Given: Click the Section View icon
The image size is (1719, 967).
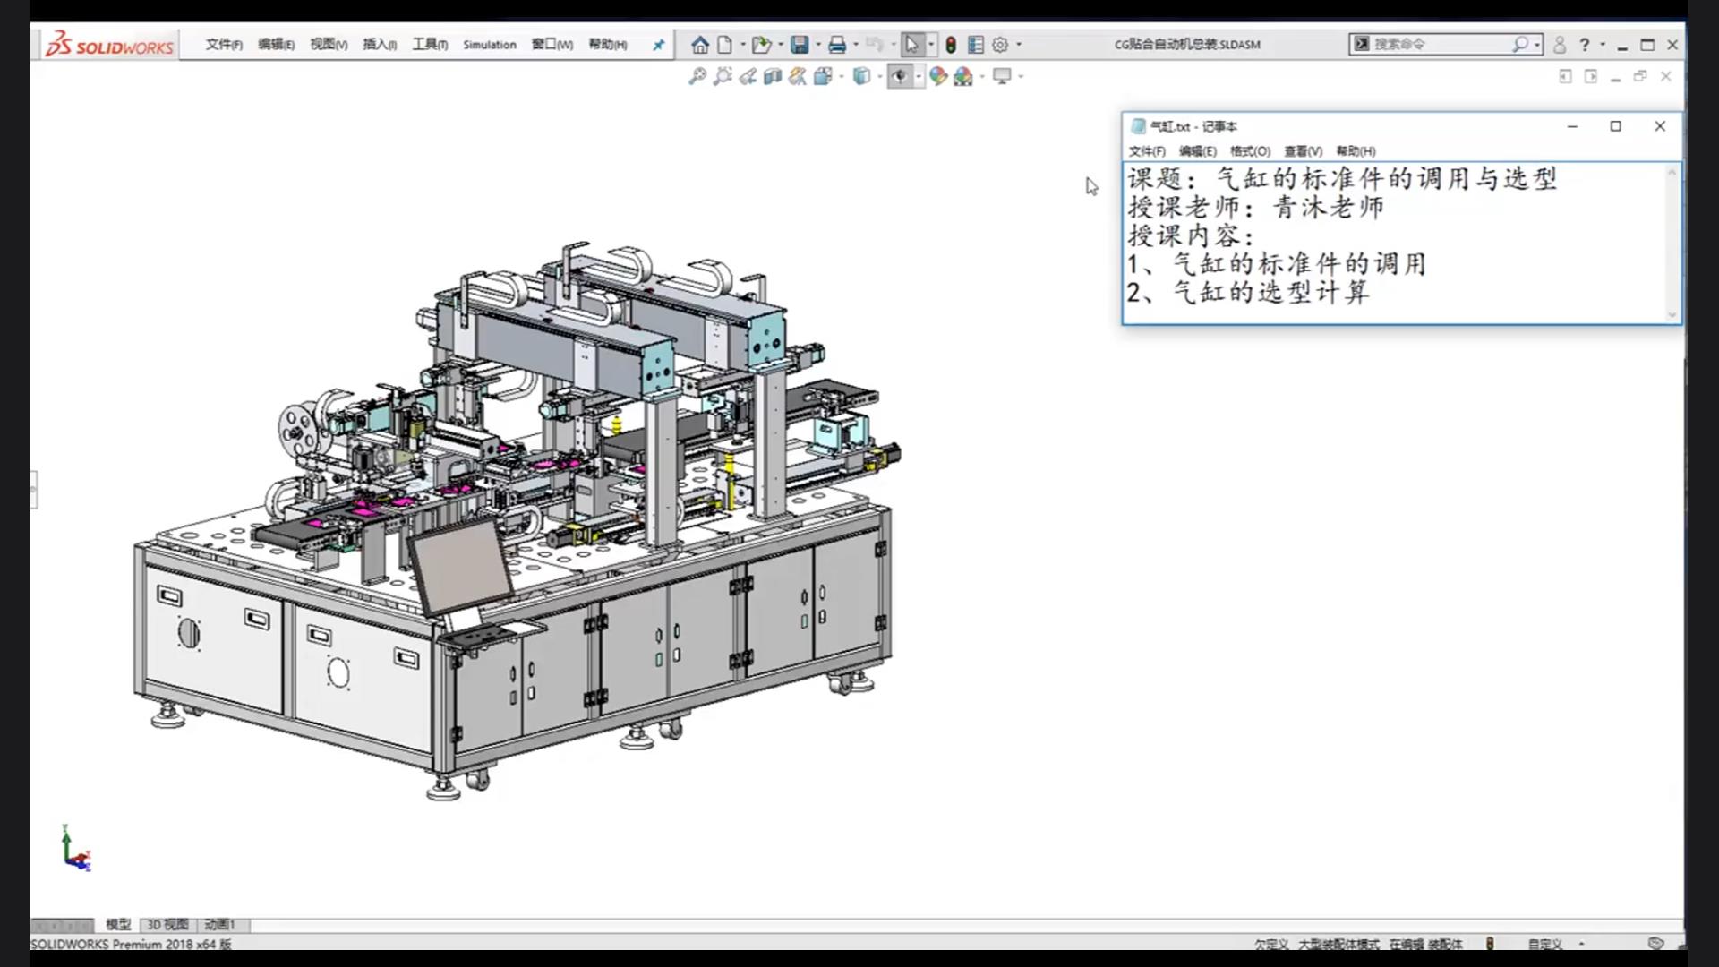Looking at the screenshot, I should (x=773, y=77).
